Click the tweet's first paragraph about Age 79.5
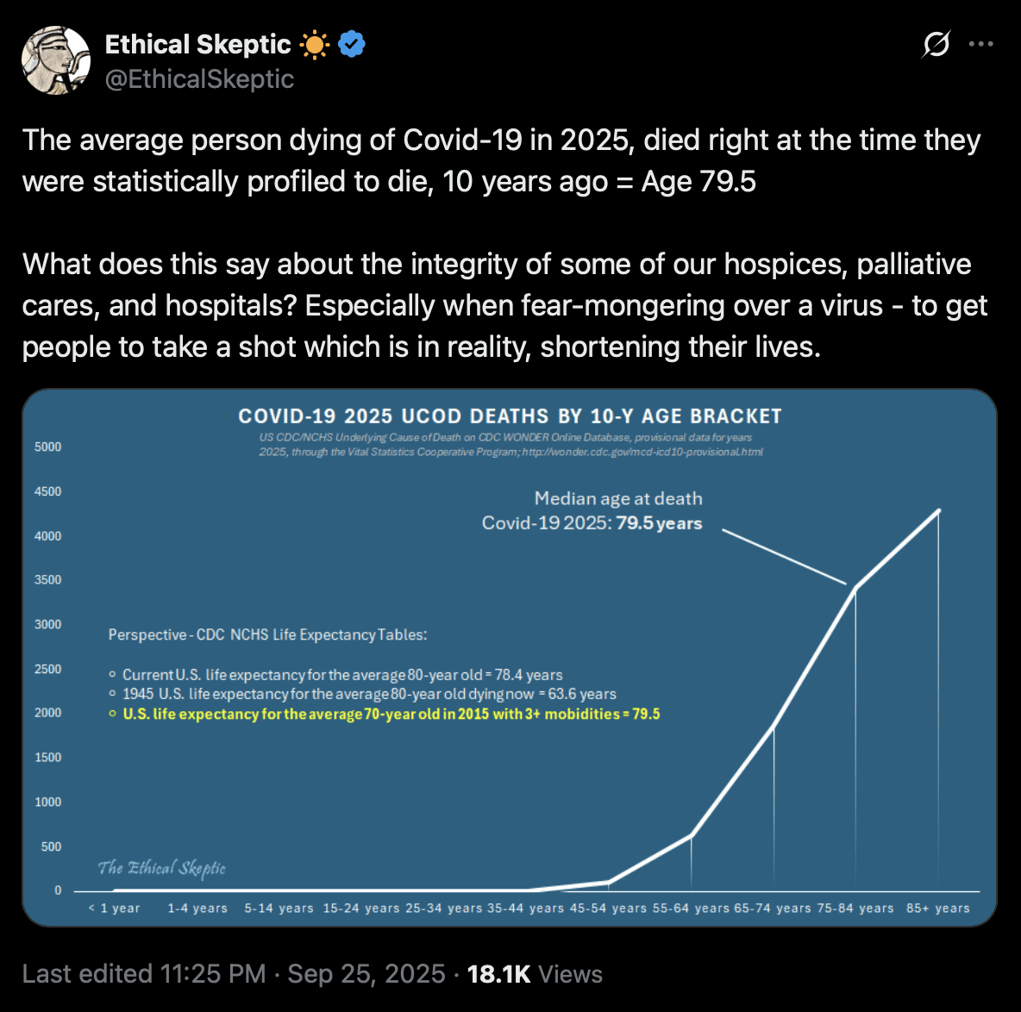The width and height of the screenshot is (1021, 1012). [x=501, y=160]
